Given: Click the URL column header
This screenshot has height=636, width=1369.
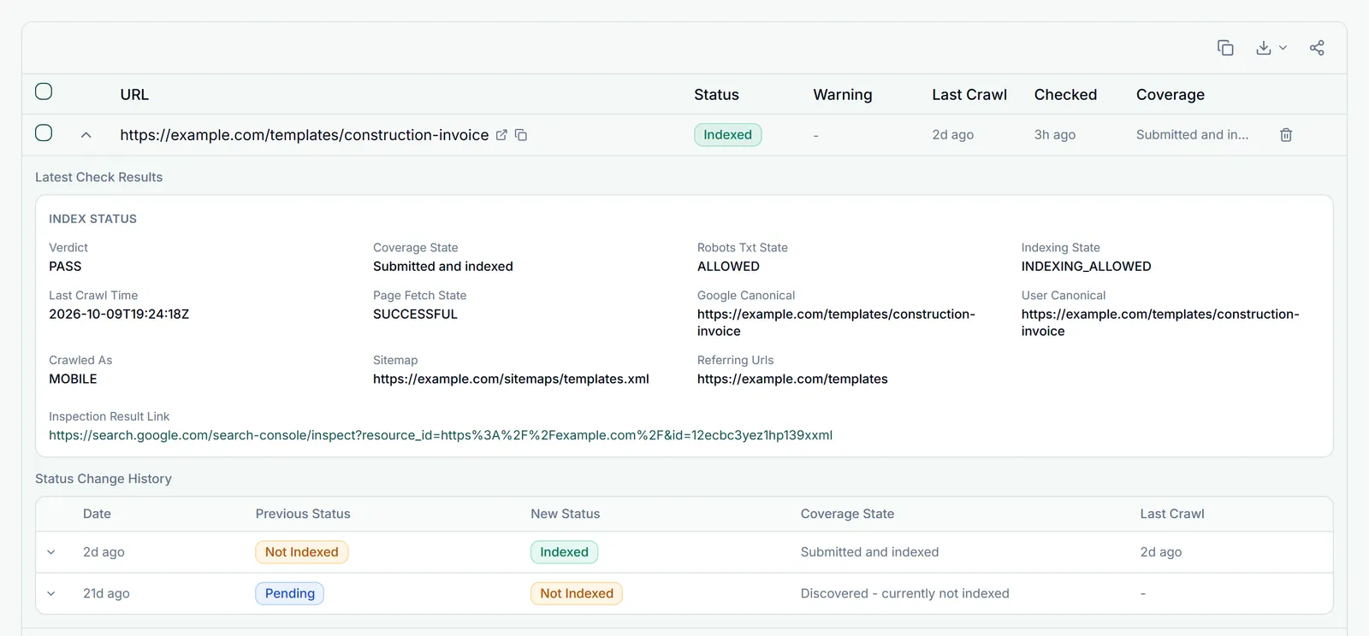Looking at the screenshot, I should pyautogui.click(x=134, y=95).
